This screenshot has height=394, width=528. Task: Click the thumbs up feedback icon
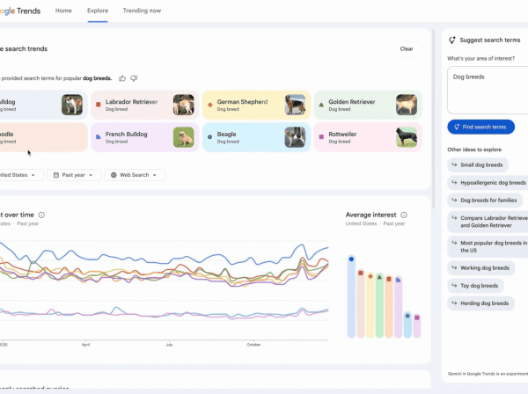pyautogui.click(x=122, y=78)
